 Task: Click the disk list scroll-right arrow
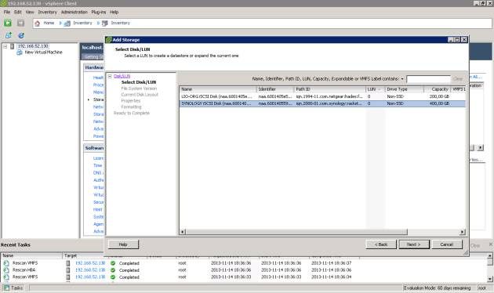[462, 232]
